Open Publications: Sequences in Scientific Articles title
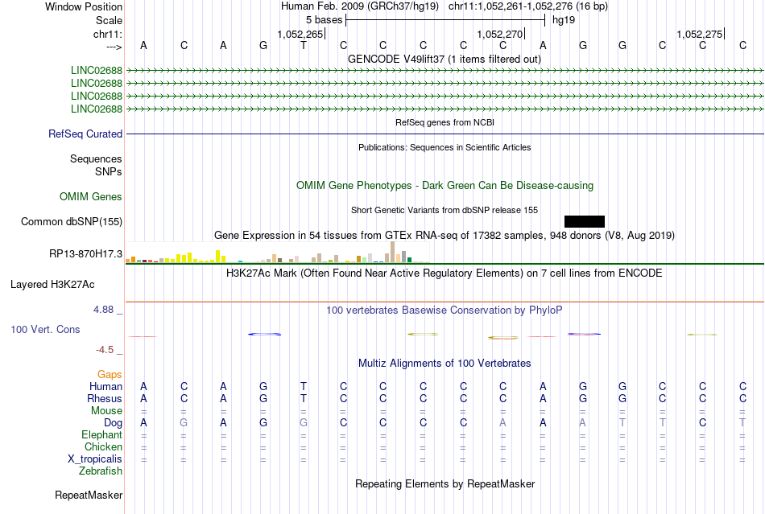This screenshot has width=765, height=514. [445, 147]
